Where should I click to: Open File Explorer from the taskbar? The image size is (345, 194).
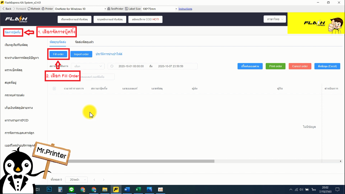pos(105,189)
